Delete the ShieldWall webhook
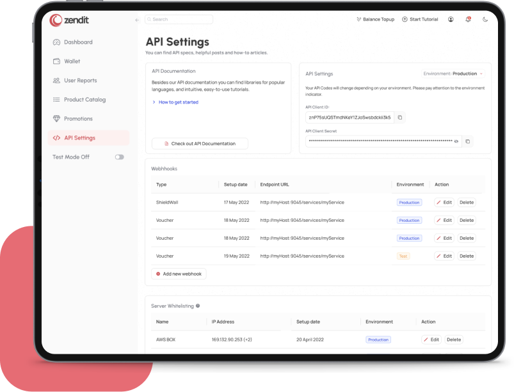514x392 pixels. click(467, 202)
